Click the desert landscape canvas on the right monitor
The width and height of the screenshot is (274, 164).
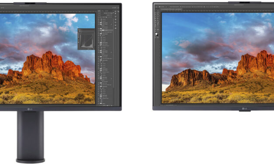point(218,58)
